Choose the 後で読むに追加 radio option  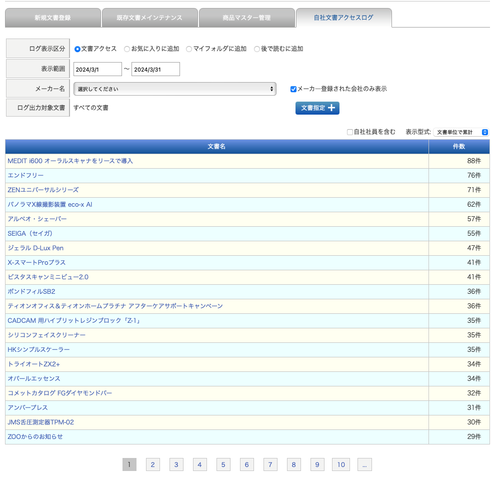pyautogui.click(x=256, y=49)
